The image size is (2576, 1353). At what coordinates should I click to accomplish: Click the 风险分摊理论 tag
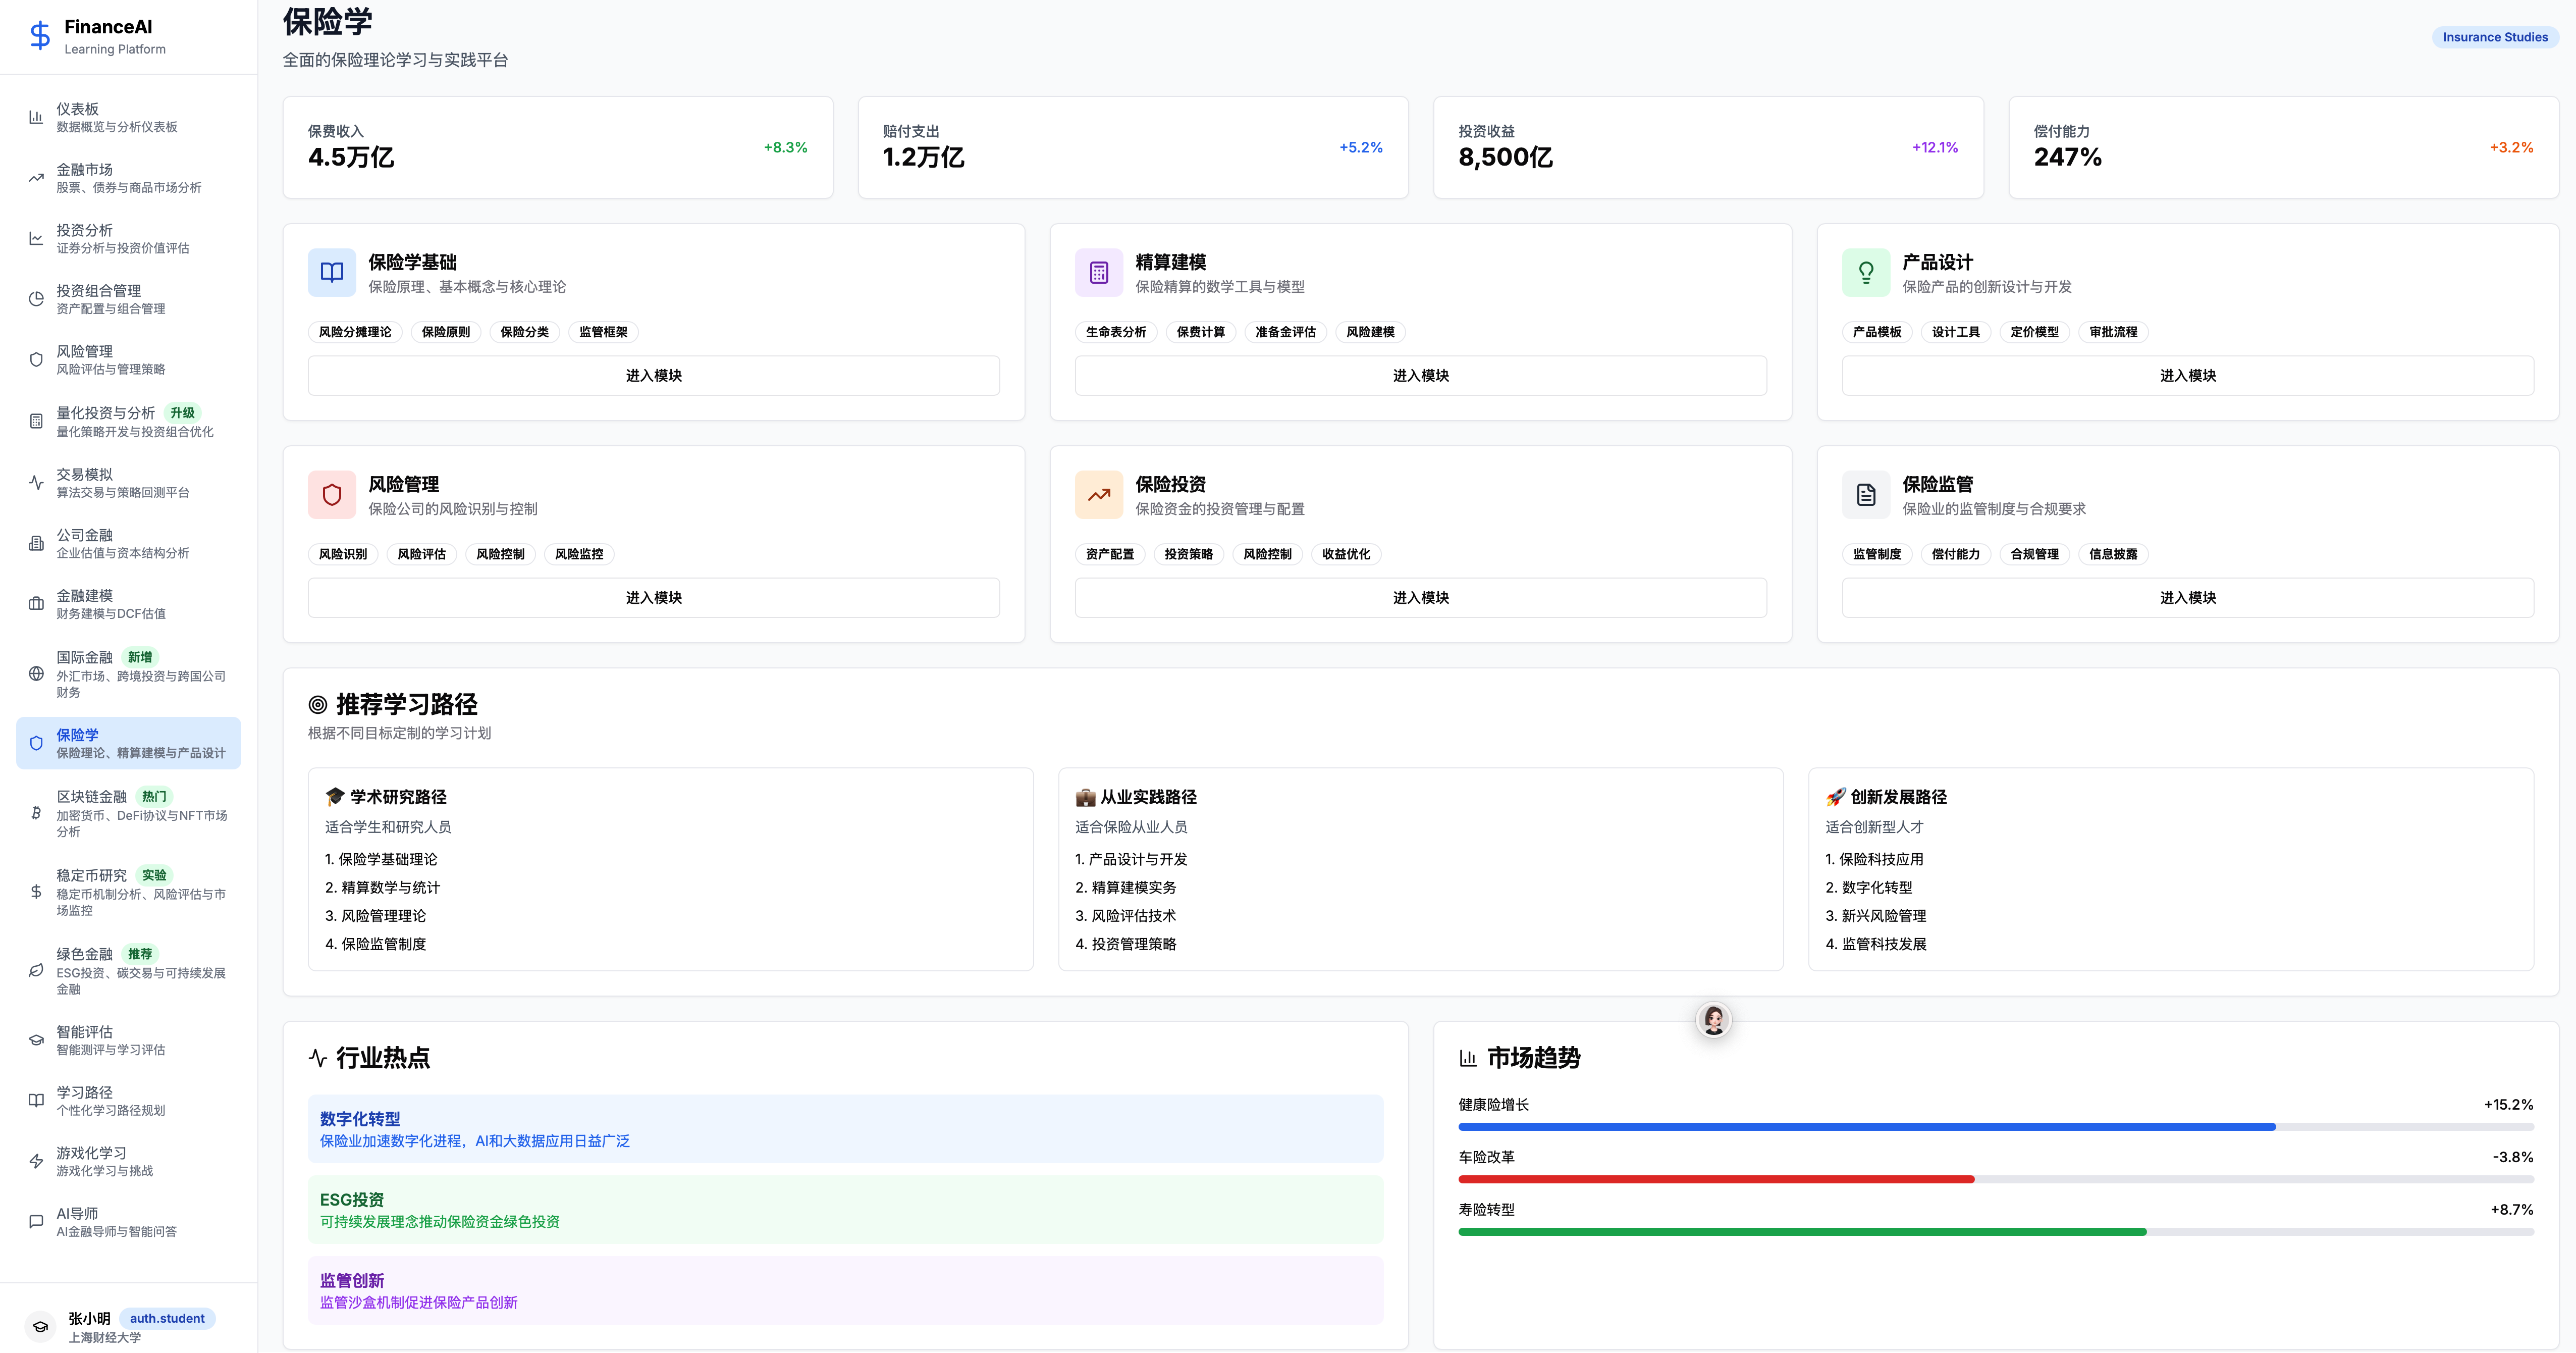pos(355,332)
